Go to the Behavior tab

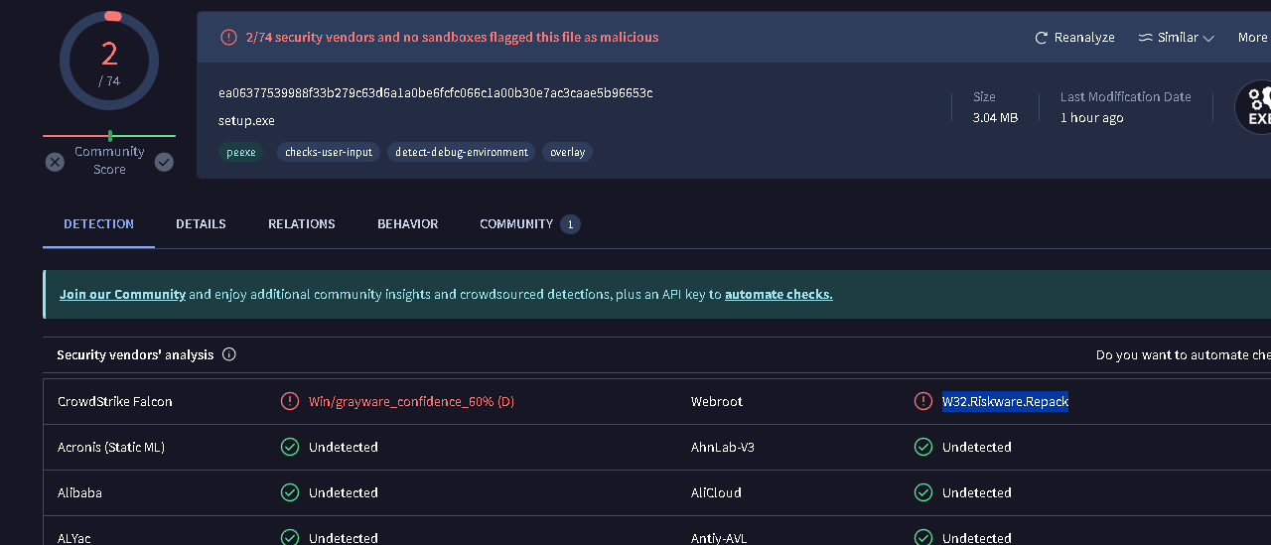tap(407, 223)
